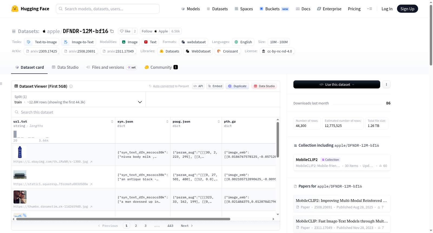Open the MobileCLIP2 collection card

(342, 162)
